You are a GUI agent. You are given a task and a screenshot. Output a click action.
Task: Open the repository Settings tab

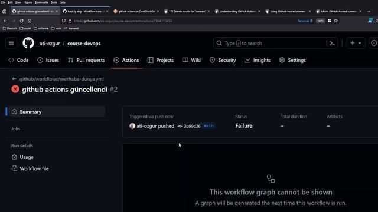point(292,60)
